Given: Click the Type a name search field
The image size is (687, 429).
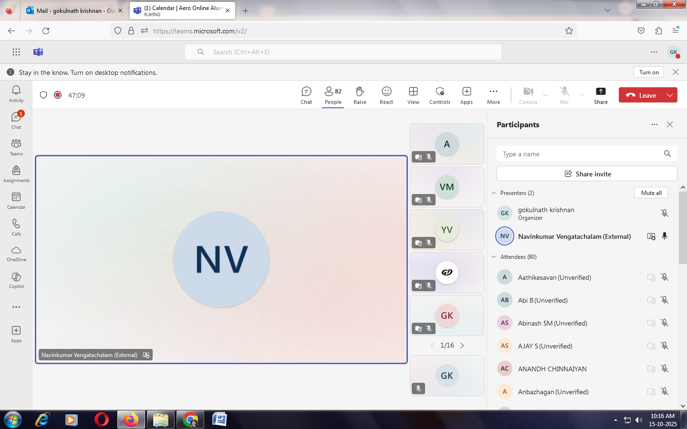Looking at the screenshot, I should click(580, 154).
